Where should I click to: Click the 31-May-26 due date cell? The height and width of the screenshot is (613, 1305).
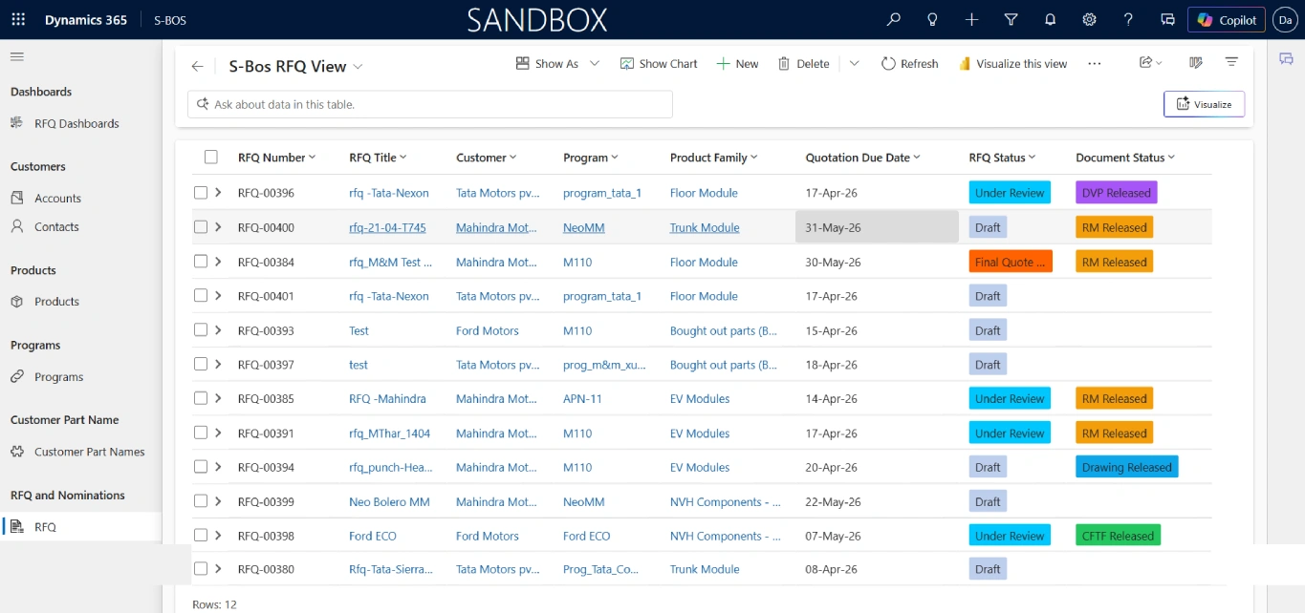click(877, 227)
